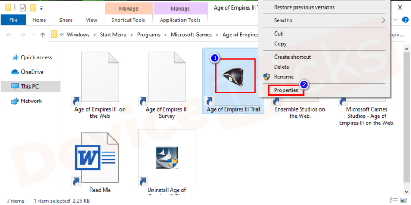Switch to details view icon in status bar
The height and width of the screenshot is (205, 411).
click(393, 200)
